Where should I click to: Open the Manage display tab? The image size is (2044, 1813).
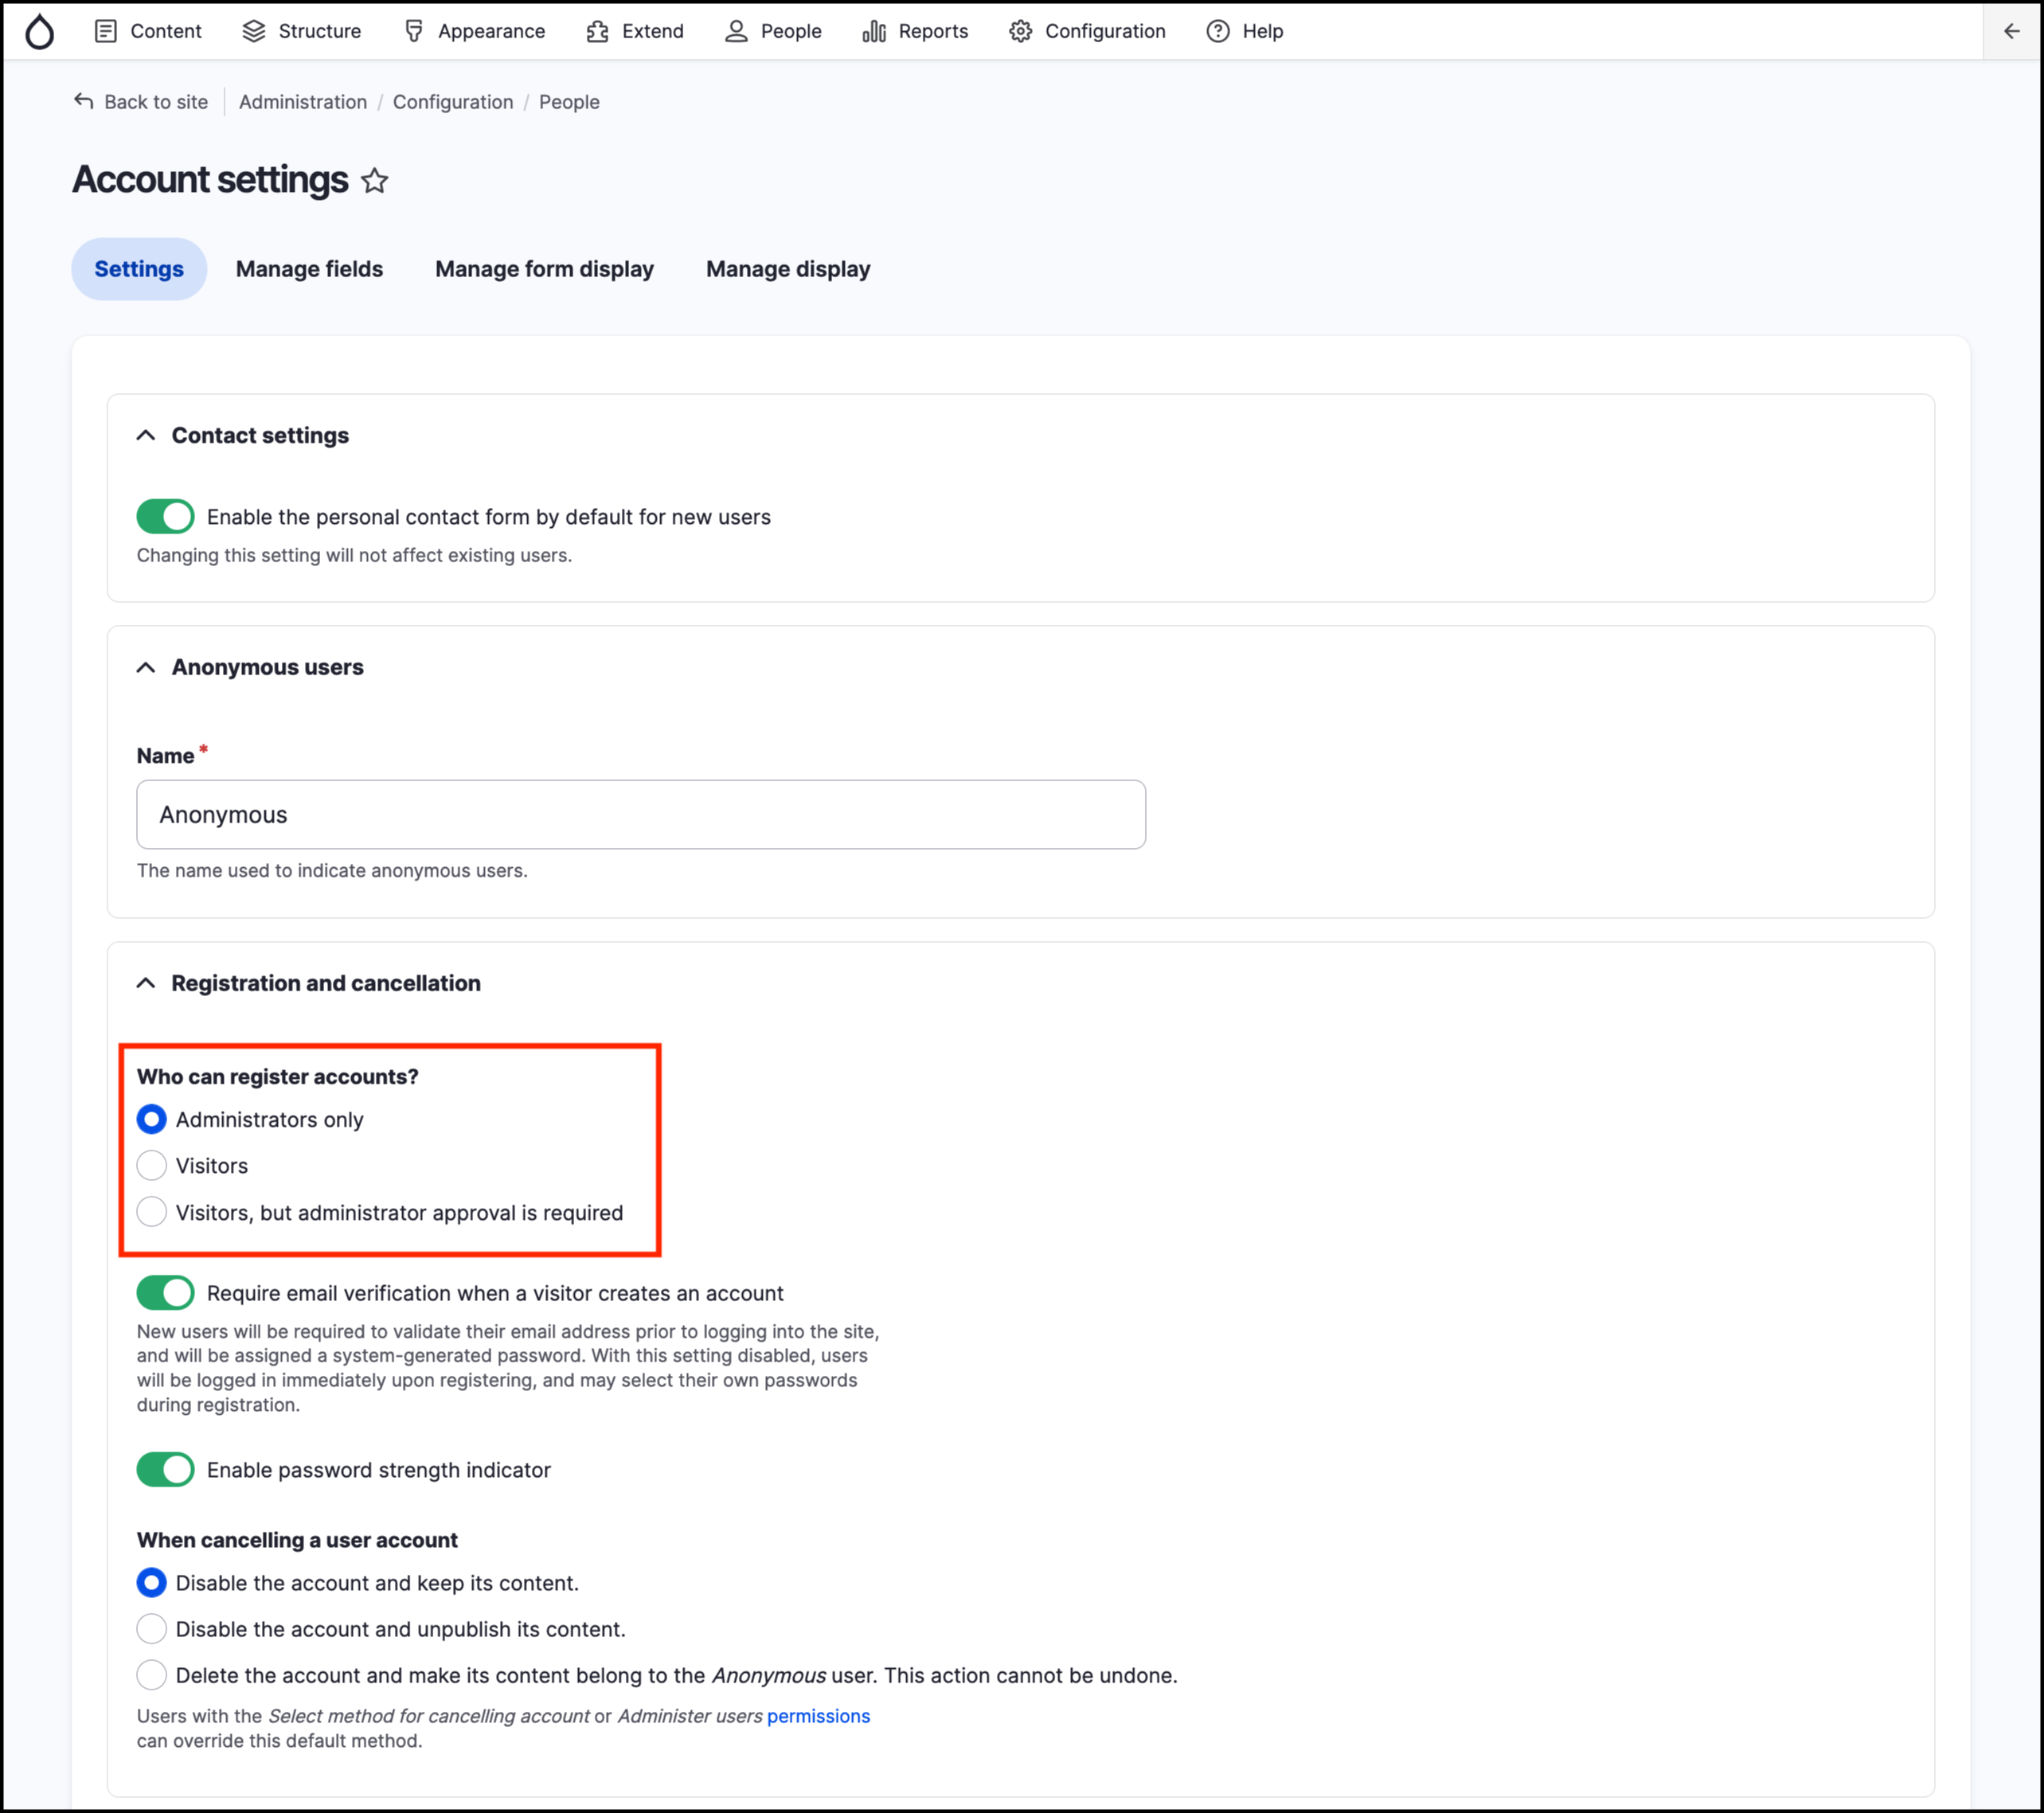click(788, 269)
